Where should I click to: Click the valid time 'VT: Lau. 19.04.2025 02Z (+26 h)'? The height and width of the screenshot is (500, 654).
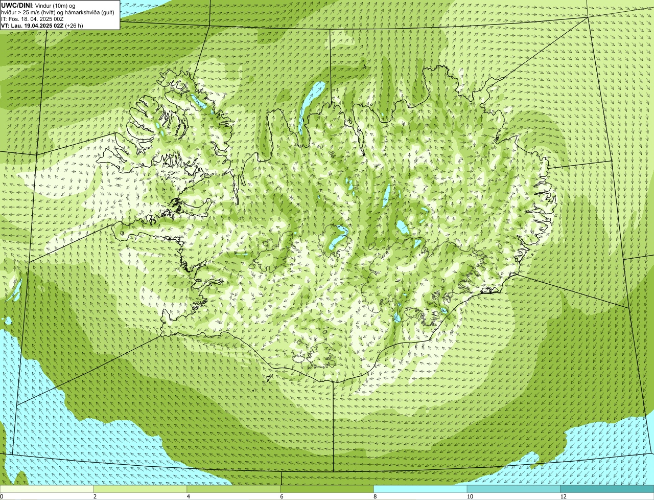(42, 26)
